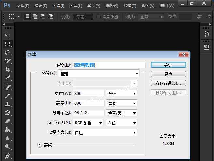Click the 分辨率 resolution input field

(89, 113)
